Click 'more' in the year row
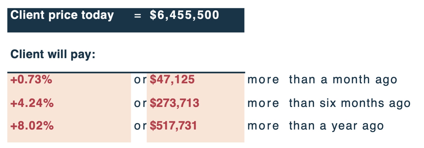 tap(263, 126)
